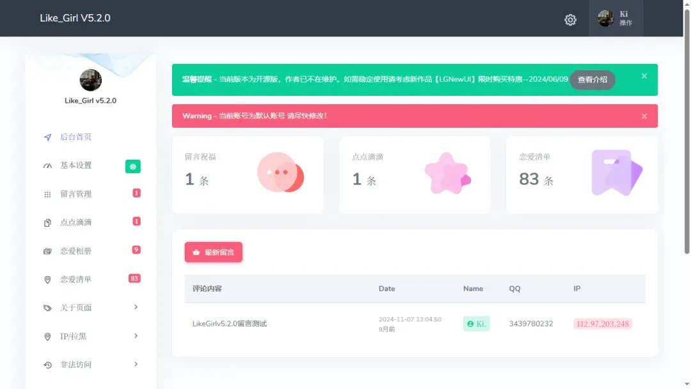Click the grid icon beside 留言管理
The width and height of the screenshot is (691, 389).
pyautogui.click(x=47, y=194)
